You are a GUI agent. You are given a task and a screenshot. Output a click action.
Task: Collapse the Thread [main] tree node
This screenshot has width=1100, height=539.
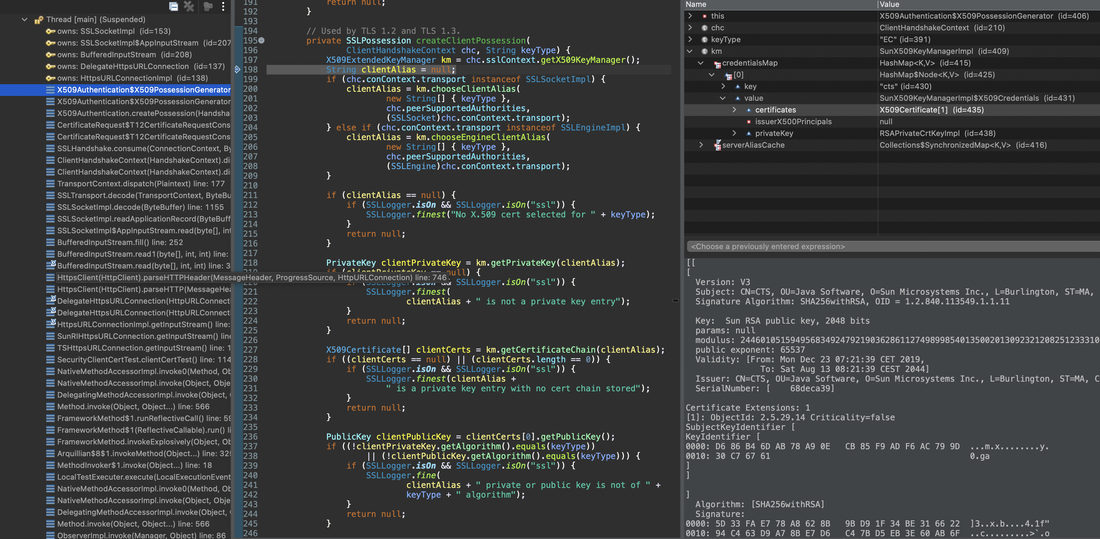click(x=24, y=20)
